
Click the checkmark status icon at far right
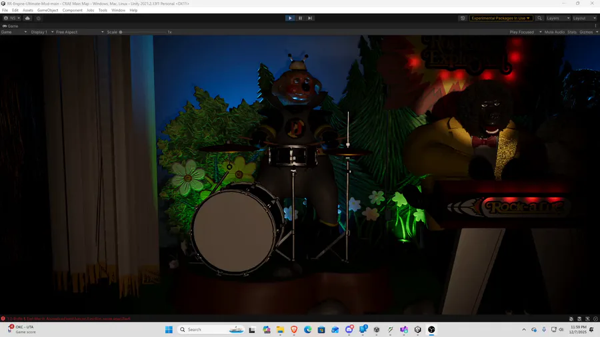pos(595,318)
